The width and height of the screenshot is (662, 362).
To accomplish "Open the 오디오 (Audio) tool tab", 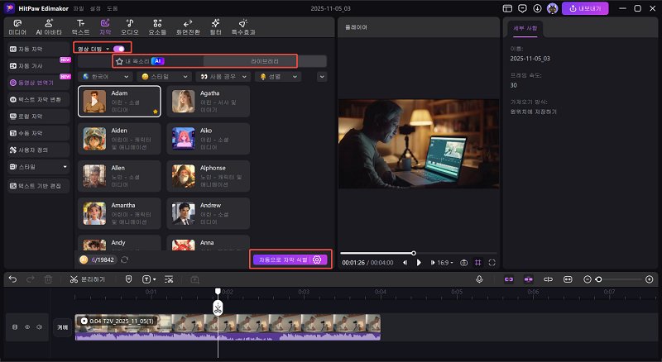I will (x=130, y=26).
